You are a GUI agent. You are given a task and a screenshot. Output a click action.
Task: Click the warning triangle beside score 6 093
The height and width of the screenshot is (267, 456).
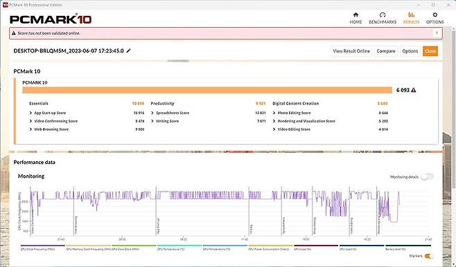pos(414,90)
